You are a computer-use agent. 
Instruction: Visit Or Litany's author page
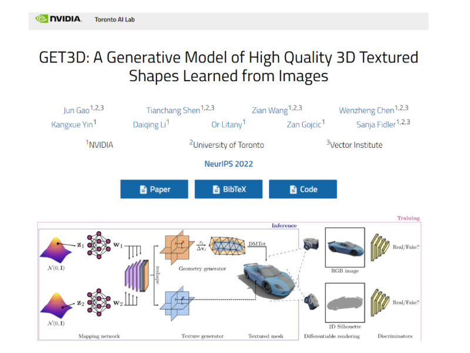point(226,125)
